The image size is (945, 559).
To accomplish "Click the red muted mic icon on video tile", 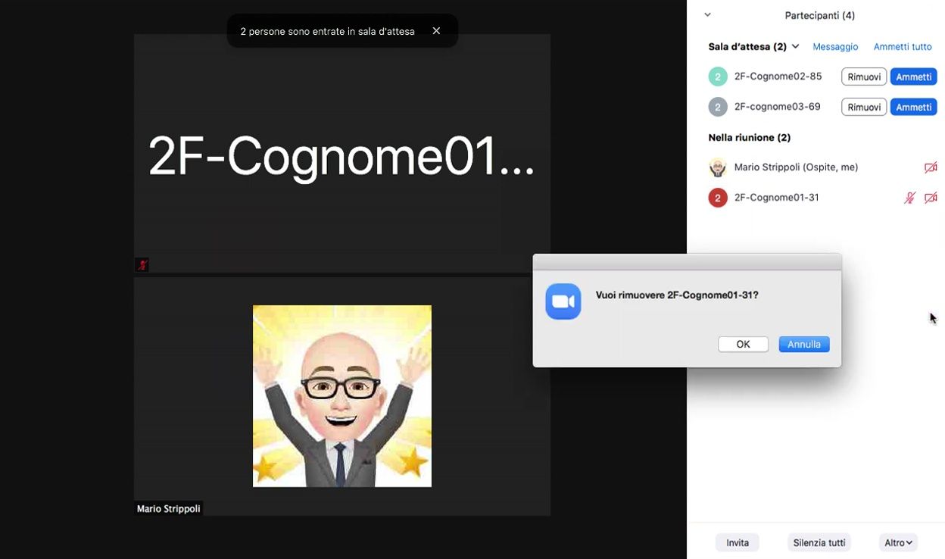I will coord(142,264).
